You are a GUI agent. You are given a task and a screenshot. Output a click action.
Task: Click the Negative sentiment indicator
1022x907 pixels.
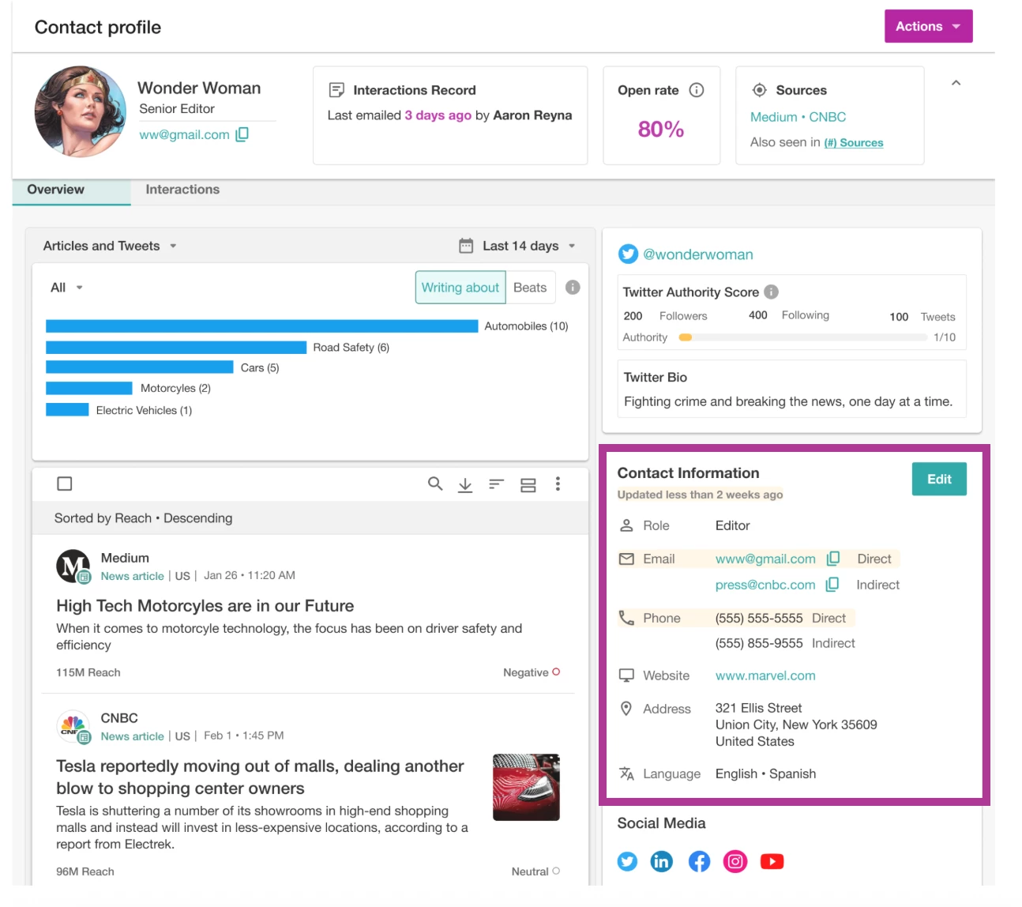532,672
